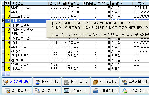The width and height of the screenshot is (149, 95).
Task: Click the 배달자명 column header
Action: click(75, 3)
